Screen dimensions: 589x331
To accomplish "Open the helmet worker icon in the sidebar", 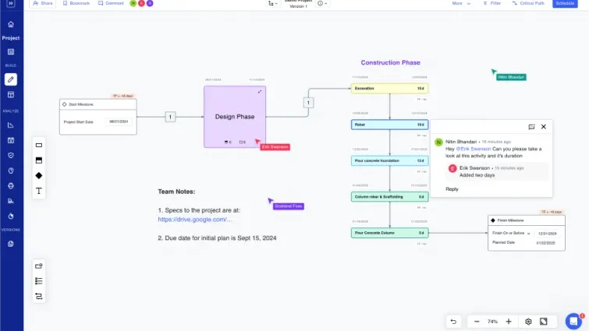I will [x=10, y=185].
